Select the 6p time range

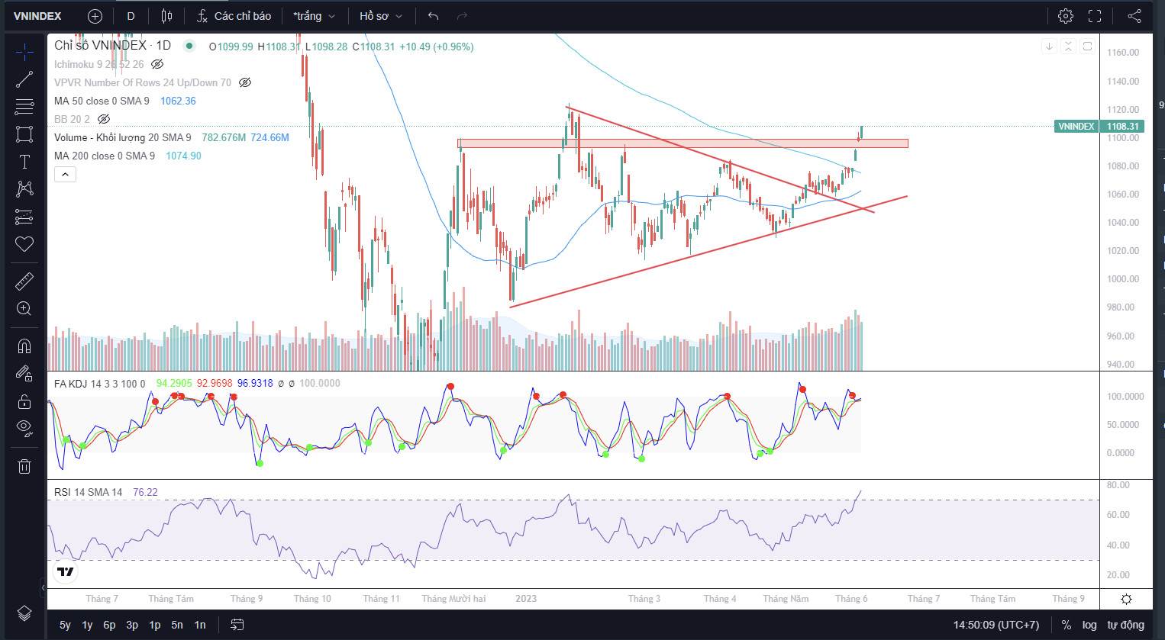[109, 625]
